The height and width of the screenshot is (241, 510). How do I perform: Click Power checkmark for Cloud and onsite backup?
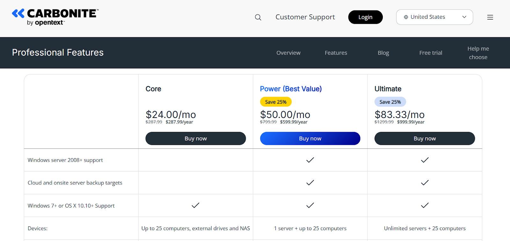coord(310,182)
